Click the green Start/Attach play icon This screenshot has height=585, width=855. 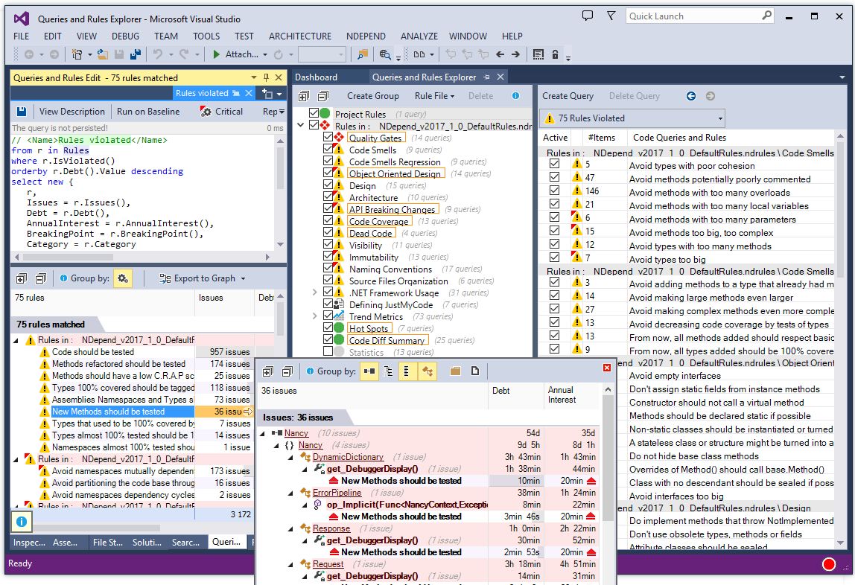(217, 54)
